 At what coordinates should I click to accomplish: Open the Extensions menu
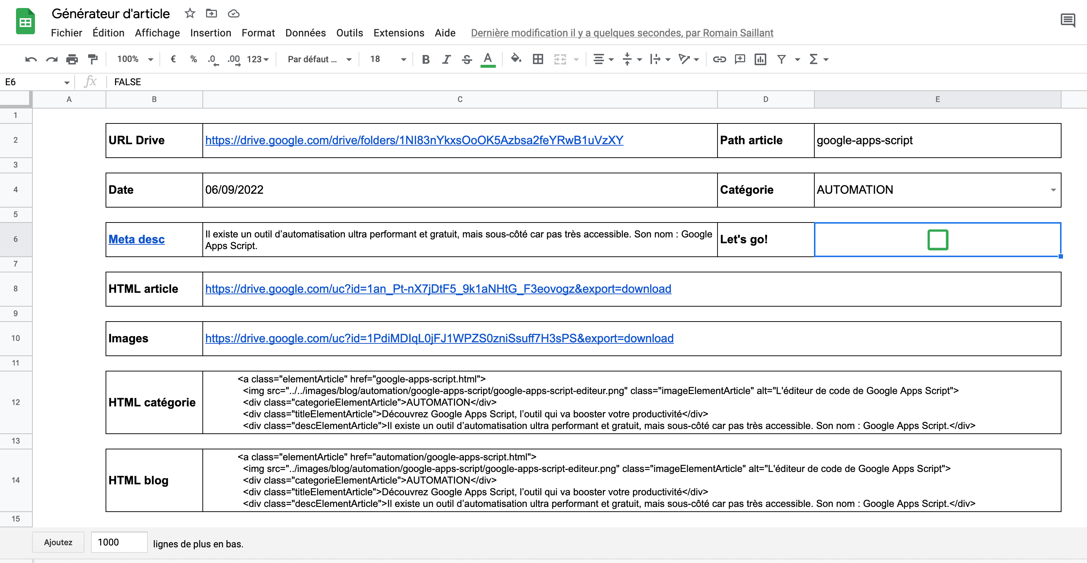pyautogui.click(x=399, y=33)
